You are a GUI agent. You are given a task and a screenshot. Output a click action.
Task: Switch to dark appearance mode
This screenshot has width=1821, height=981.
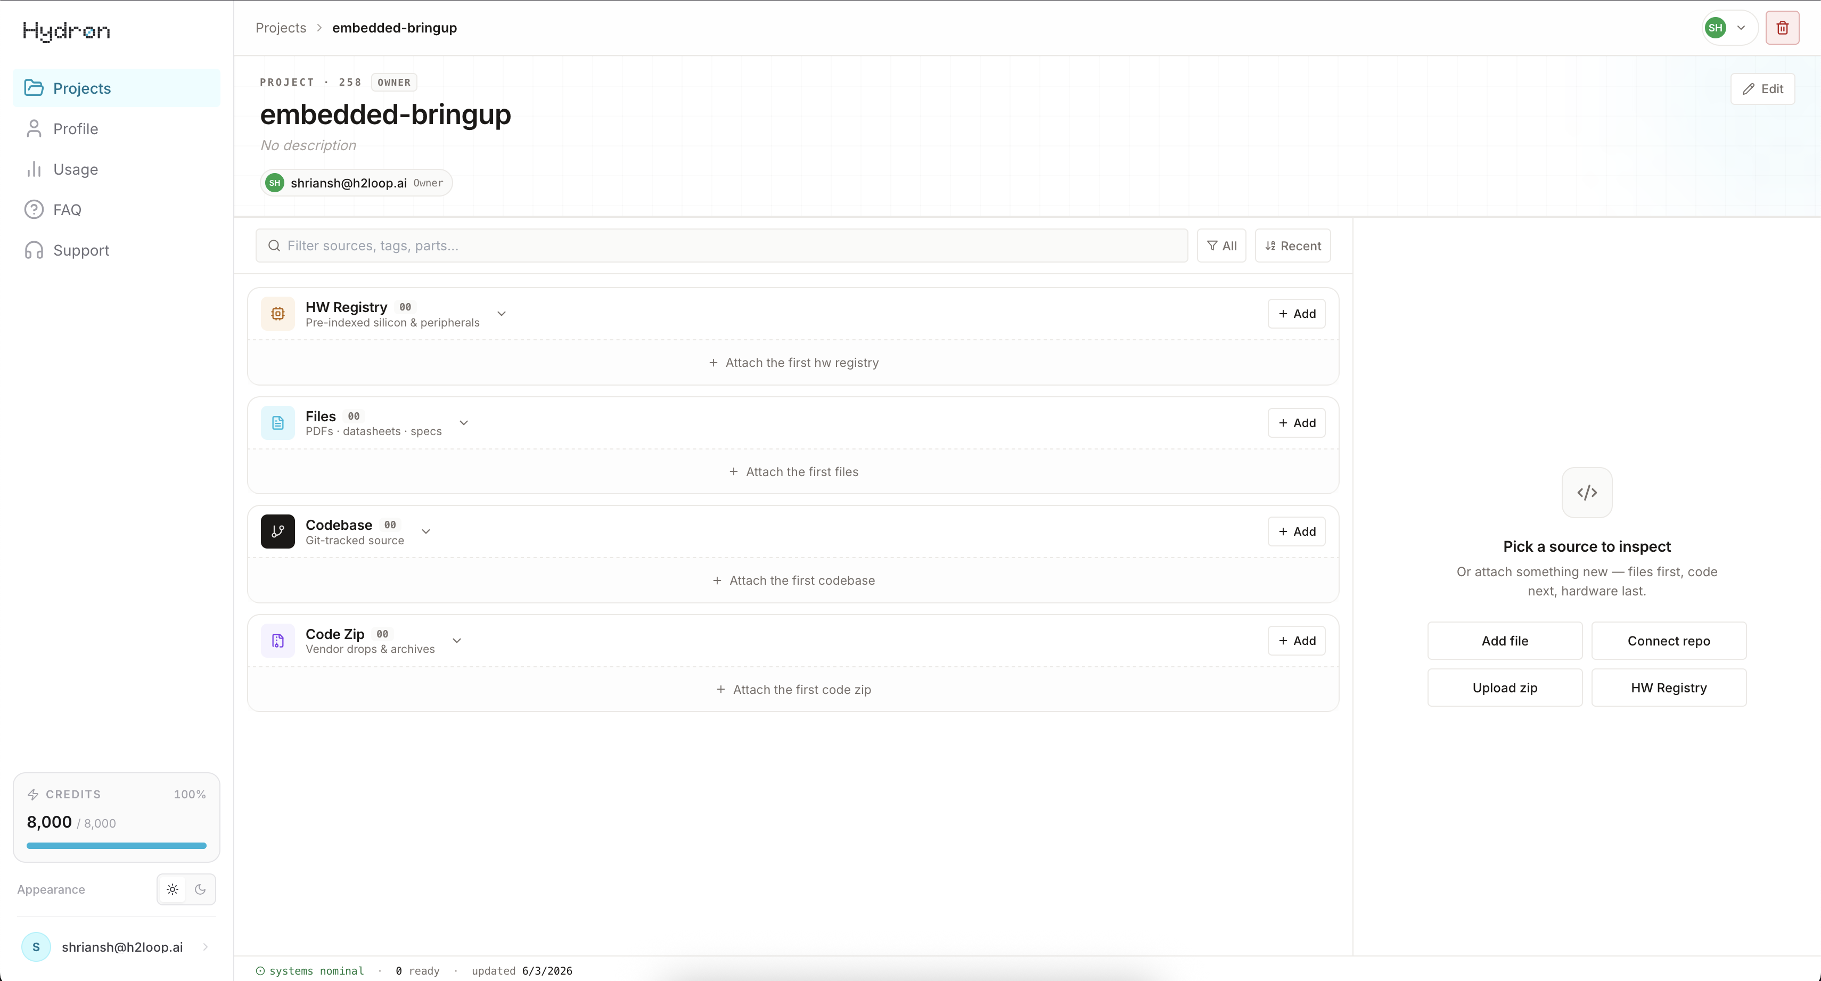200,890
